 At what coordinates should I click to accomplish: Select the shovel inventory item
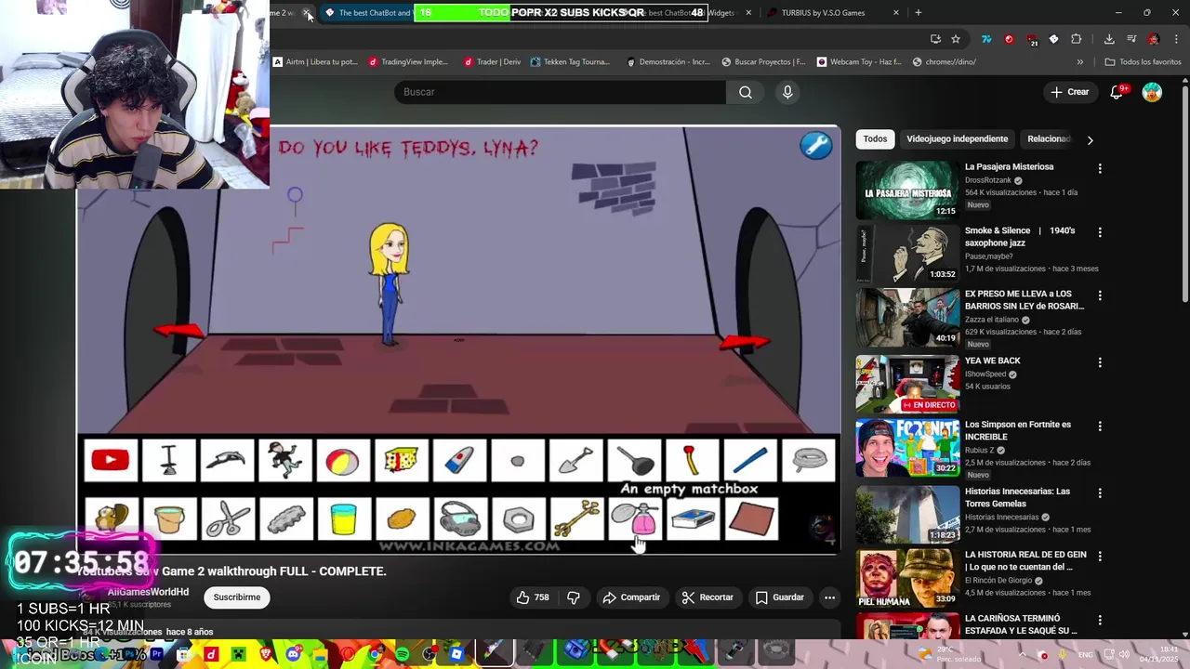click(x=575, y=460)
